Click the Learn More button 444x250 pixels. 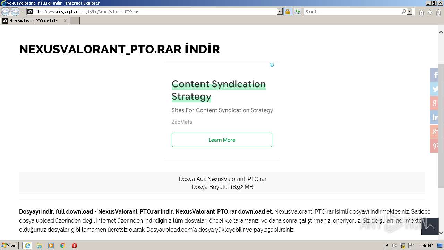(222, 140)
